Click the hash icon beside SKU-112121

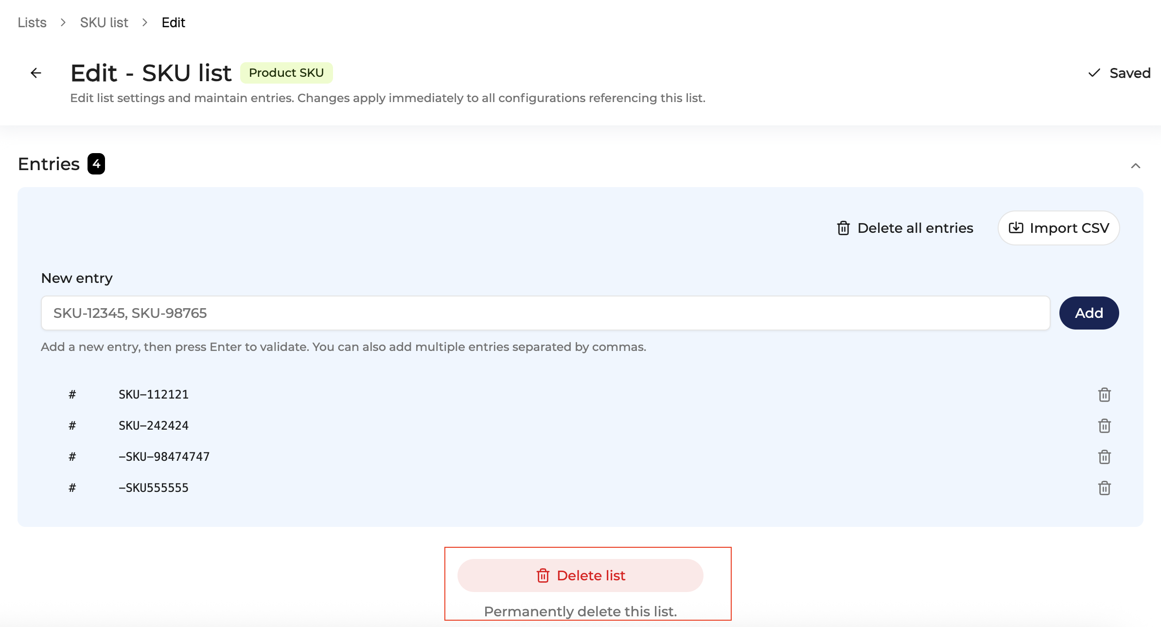72,394
